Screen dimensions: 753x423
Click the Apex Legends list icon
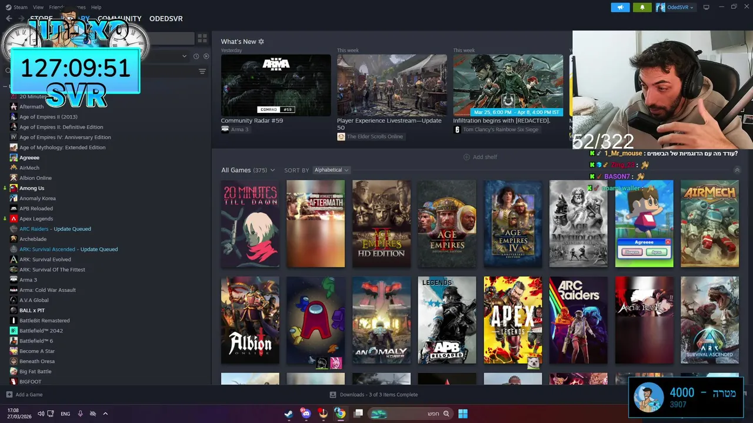[14, 219]
